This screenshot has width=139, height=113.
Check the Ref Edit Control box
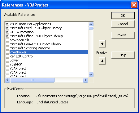click(x=7, y=56)
